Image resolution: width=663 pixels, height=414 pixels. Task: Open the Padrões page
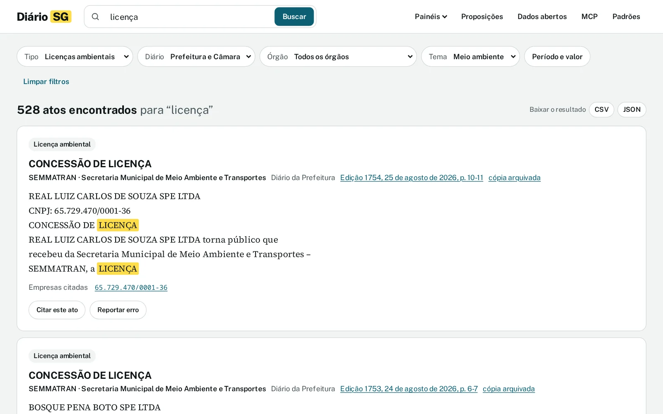(x=626, y=17)
